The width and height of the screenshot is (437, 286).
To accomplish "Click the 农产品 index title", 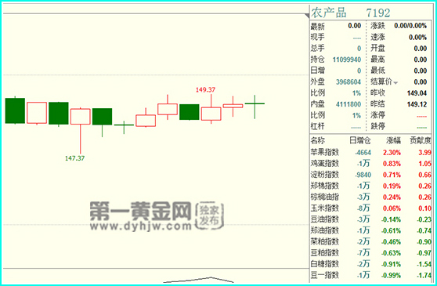I will 329,13.
